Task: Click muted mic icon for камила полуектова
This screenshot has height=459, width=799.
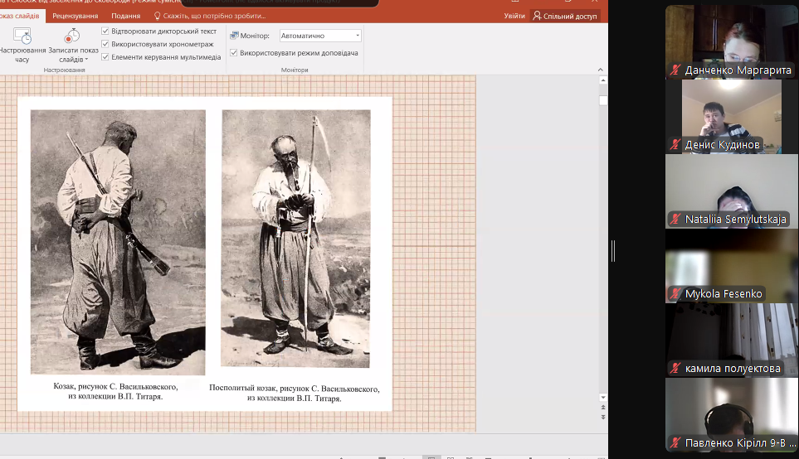Action: tap(675, 369)
